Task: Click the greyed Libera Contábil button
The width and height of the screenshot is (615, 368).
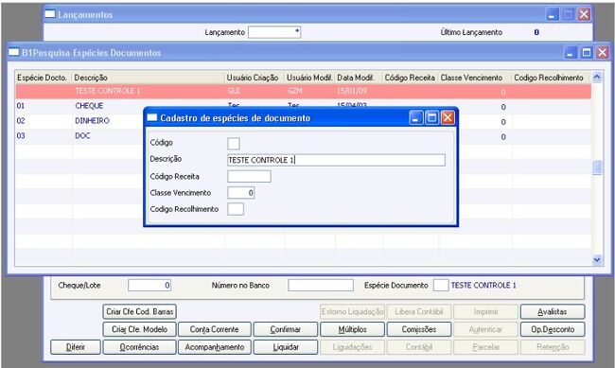Action: click(x=419, y=311)
